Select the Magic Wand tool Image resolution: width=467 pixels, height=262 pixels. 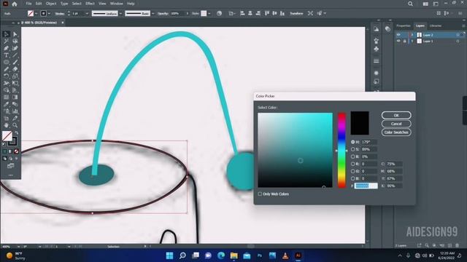click(7, 41)
